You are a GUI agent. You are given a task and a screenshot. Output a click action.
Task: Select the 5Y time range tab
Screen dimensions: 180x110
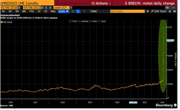(x=46, y=12)
